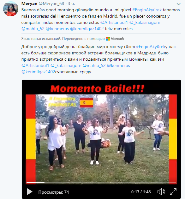
Task: Open Meryan's profile avatar picture
Action: click(x=10, y=9)
